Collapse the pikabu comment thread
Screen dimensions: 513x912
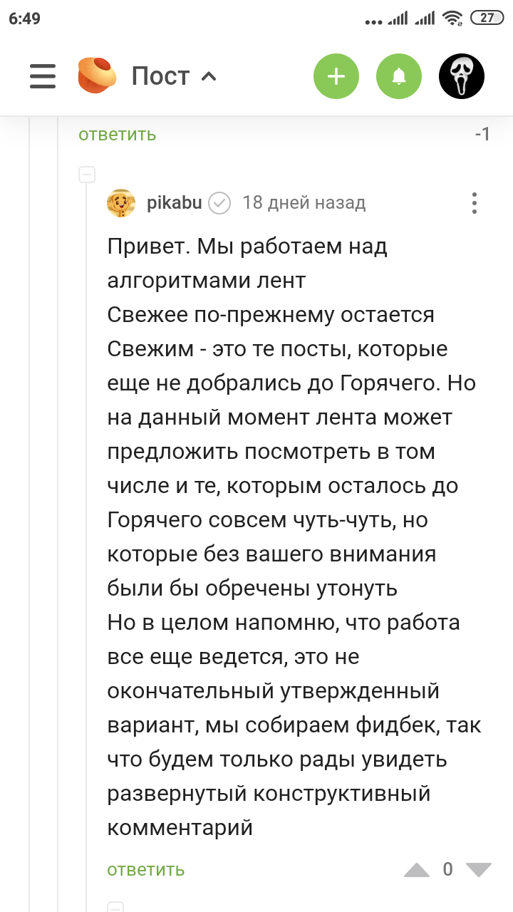click(86, 175)
